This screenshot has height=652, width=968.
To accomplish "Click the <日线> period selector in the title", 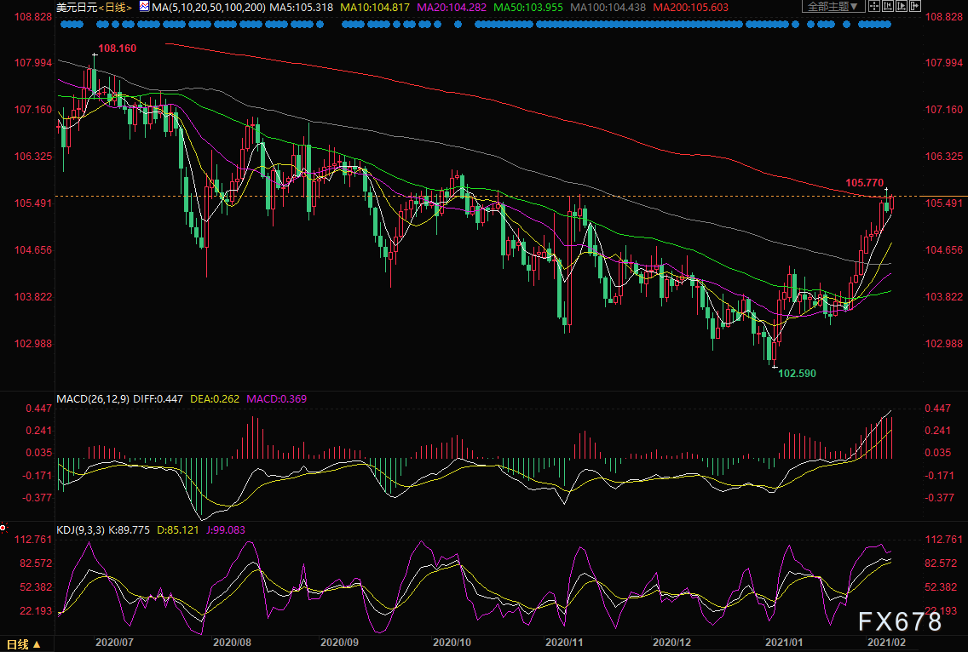I will (115, 8).
